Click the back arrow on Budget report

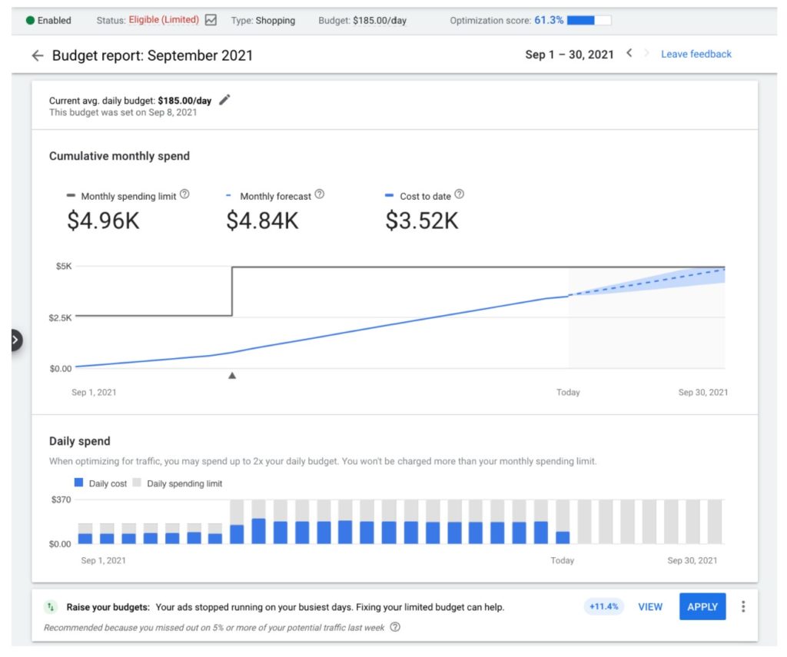pos(38,55)
